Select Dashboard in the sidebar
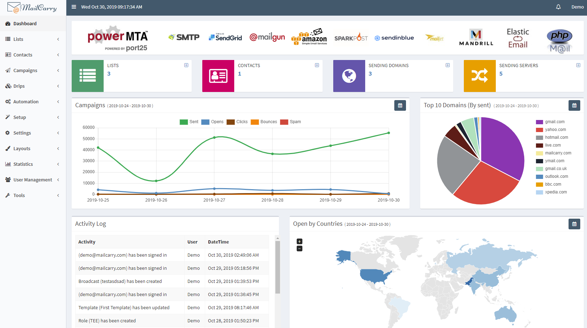 tap(25, 23)
